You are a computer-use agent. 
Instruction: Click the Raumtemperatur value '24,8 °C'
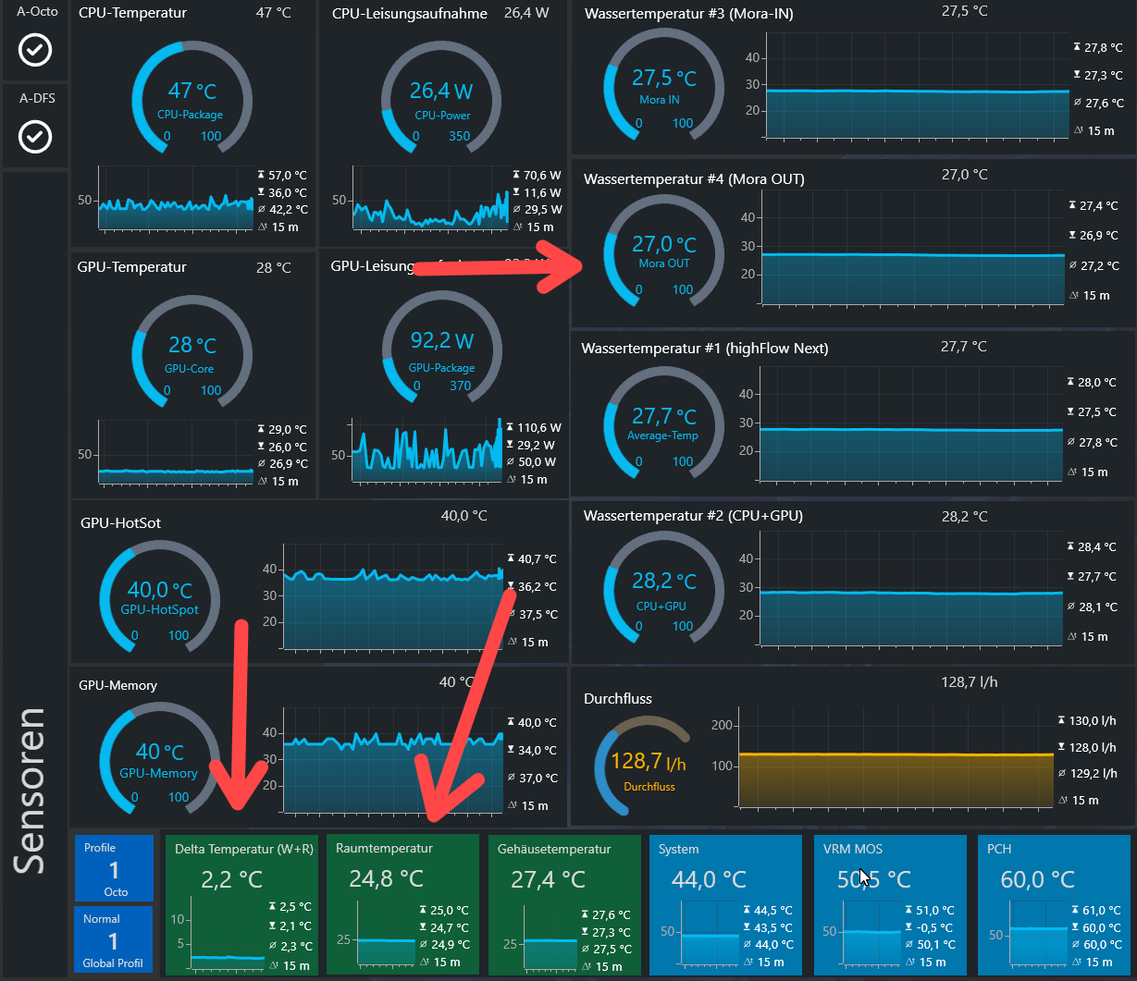(x=386, y=877)
